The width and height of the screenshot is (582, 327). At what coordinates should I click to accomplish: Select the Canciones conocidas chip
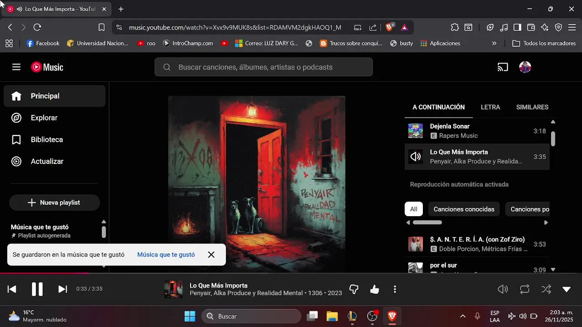coord(464,209)
